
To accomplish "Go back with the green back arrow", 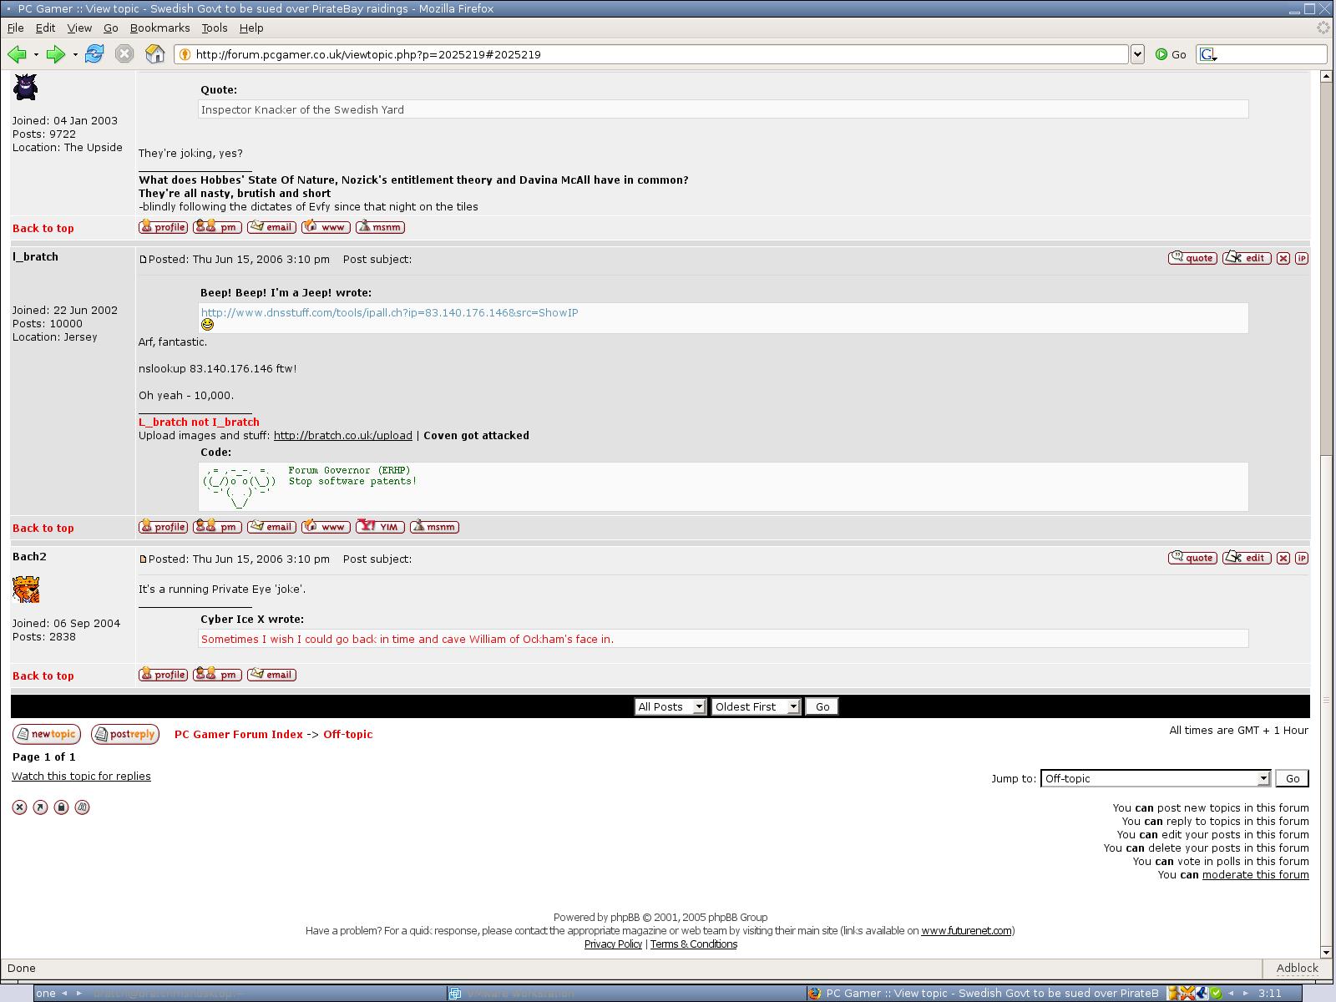I will point(16,54).
